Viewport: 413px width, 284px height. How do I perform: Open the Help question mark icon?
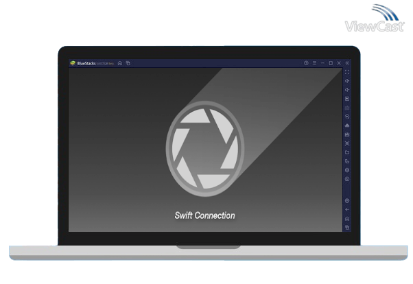tap(306, 63)
